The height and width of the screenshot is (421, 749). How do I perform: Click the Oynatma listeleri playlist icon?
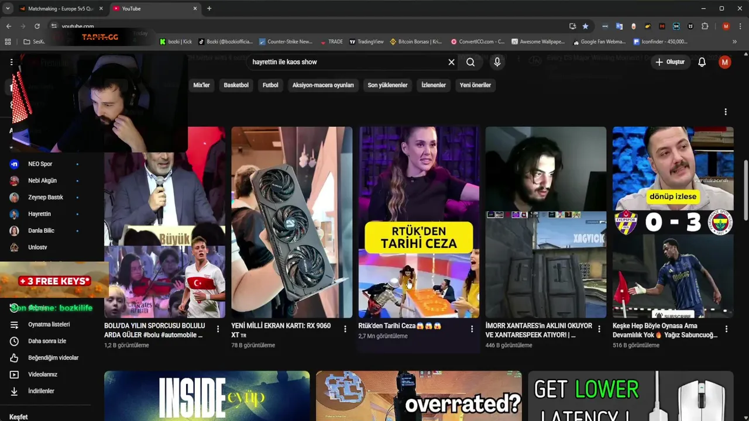(15, 325)
